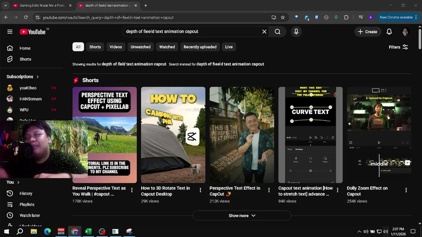Open options for Reveal Perspective Text short

click(x=132, y=190)
